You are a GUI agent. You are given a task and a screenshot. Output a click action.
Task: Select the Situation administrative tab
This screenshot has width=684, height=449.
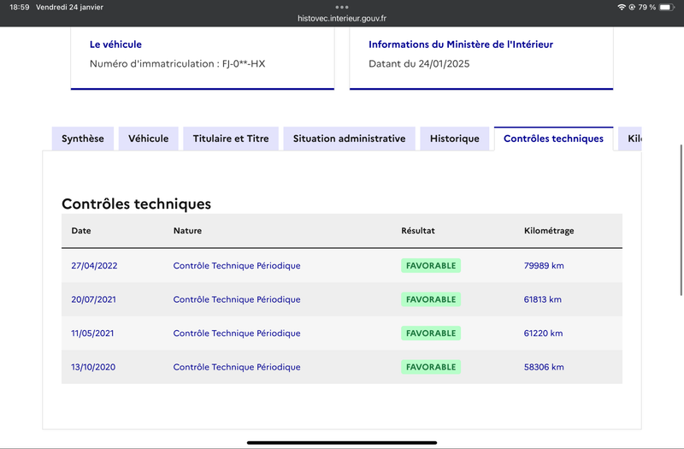(x=349, y=139)
